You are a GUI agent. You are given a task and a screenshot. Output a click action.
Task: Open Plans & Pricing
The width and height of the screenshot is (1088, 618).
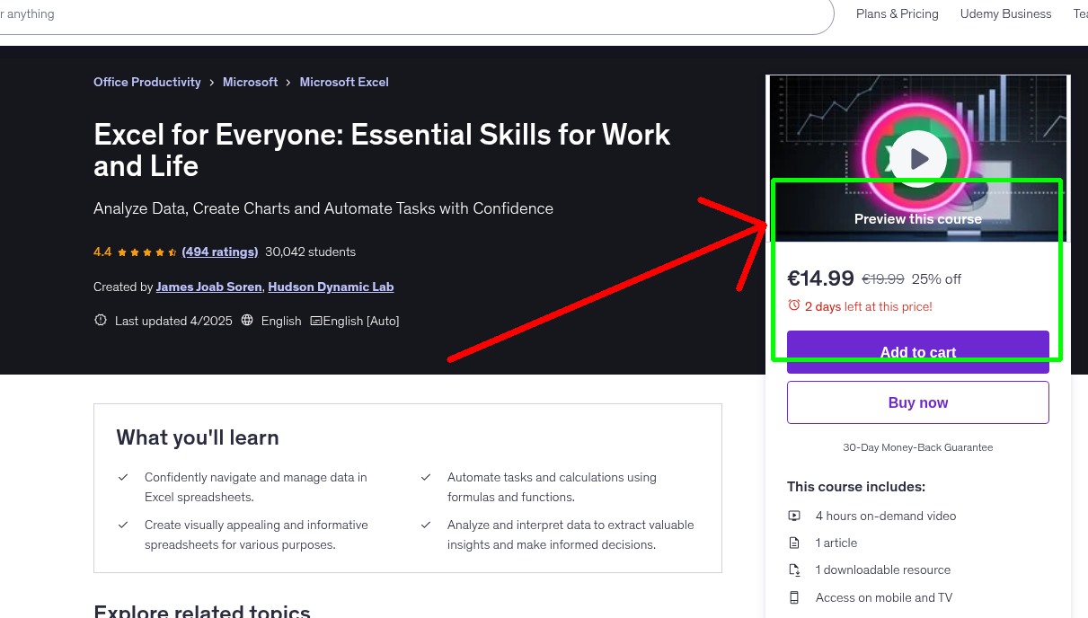pyautogui.click(x=897, y=13)
